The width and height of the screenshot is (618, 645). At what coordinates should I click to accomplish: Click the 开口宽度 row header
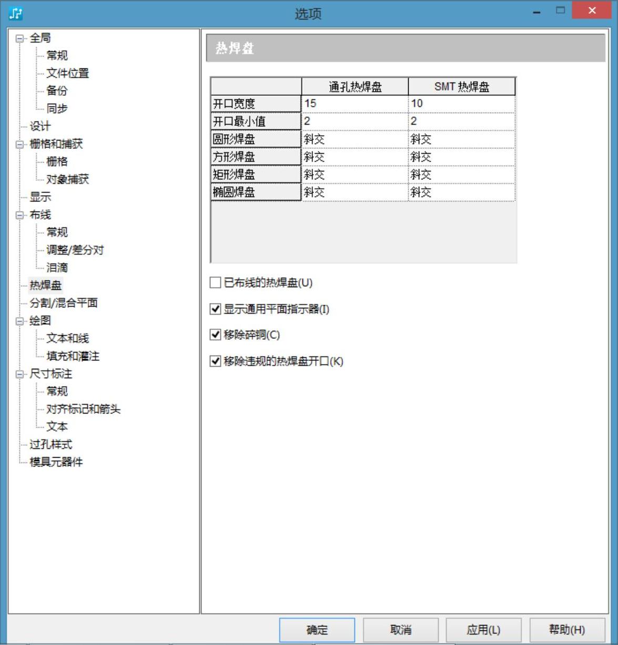(256, 104)
